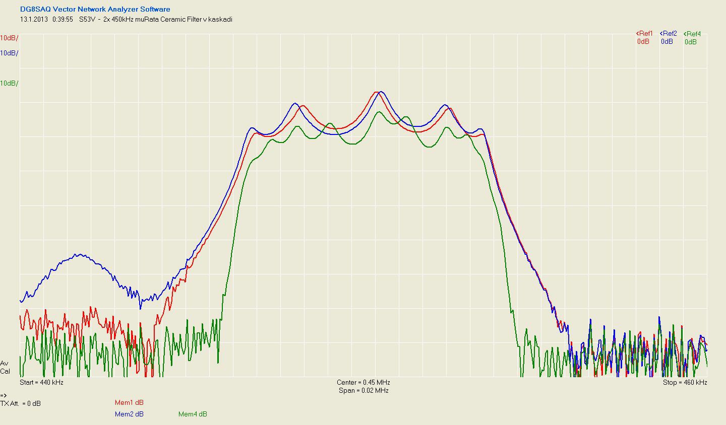The width and height of the screenshot is (726, 425).
Task: Click the Start = 440 kHz frequency field
Action: pyautogui.click(x=41, y=382)
